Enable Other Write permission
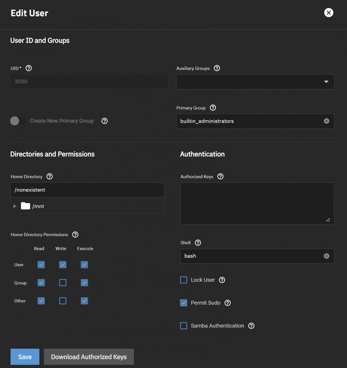The width and height of the screenshot is (347, 368). tap(63, 301)
